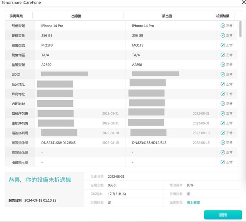
Task: Click the 藍牙地址 status checkmark icon
Action: click(x=223, y=84)
